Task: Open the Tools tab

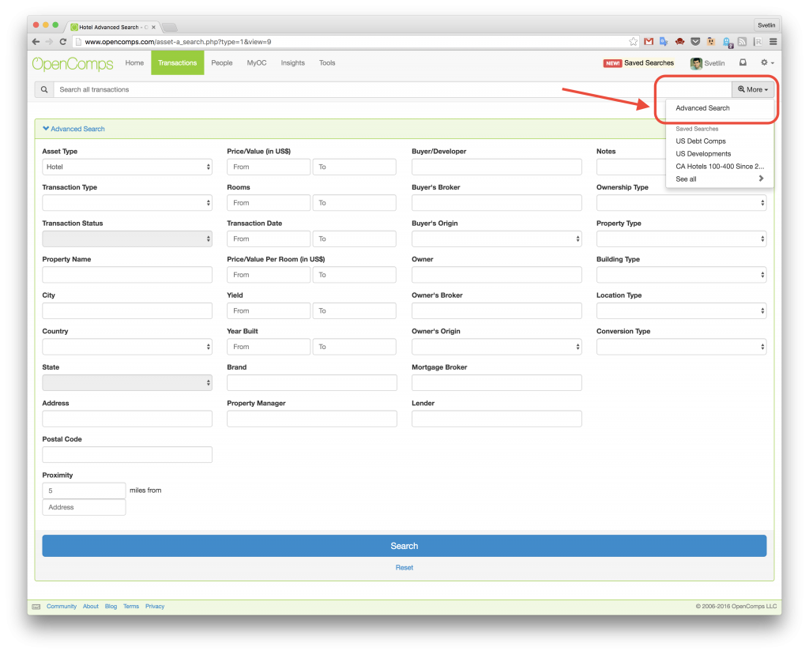Action: [x=327, y=63]
